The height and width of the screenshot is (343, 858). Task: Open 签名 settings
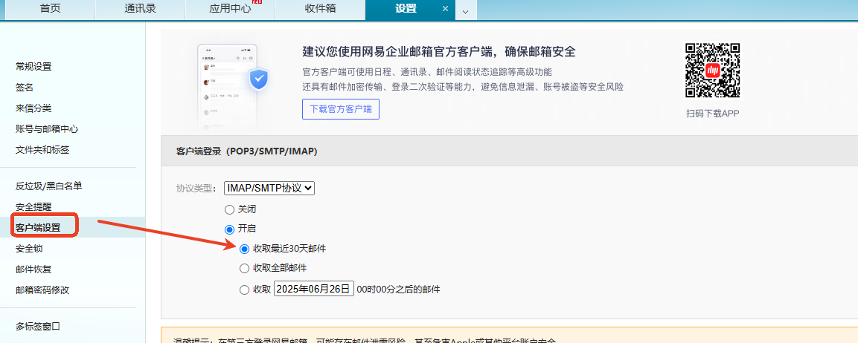pos(25,88)
